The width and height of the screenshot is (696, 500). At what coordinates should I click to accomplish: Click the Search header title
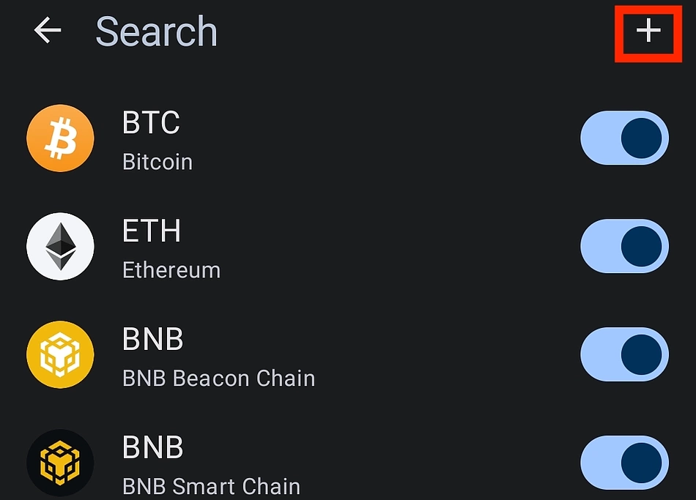157,31
